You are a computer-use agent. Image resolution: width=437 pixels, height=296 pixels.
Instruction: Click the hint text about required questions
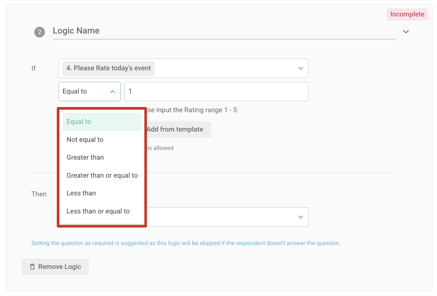coord(186,243)
